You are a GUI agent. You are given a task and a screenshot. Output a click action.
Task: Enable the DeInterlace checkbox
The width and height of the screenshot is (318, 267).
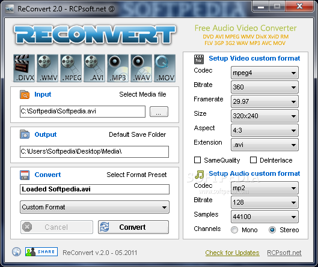tap(253, 160)
